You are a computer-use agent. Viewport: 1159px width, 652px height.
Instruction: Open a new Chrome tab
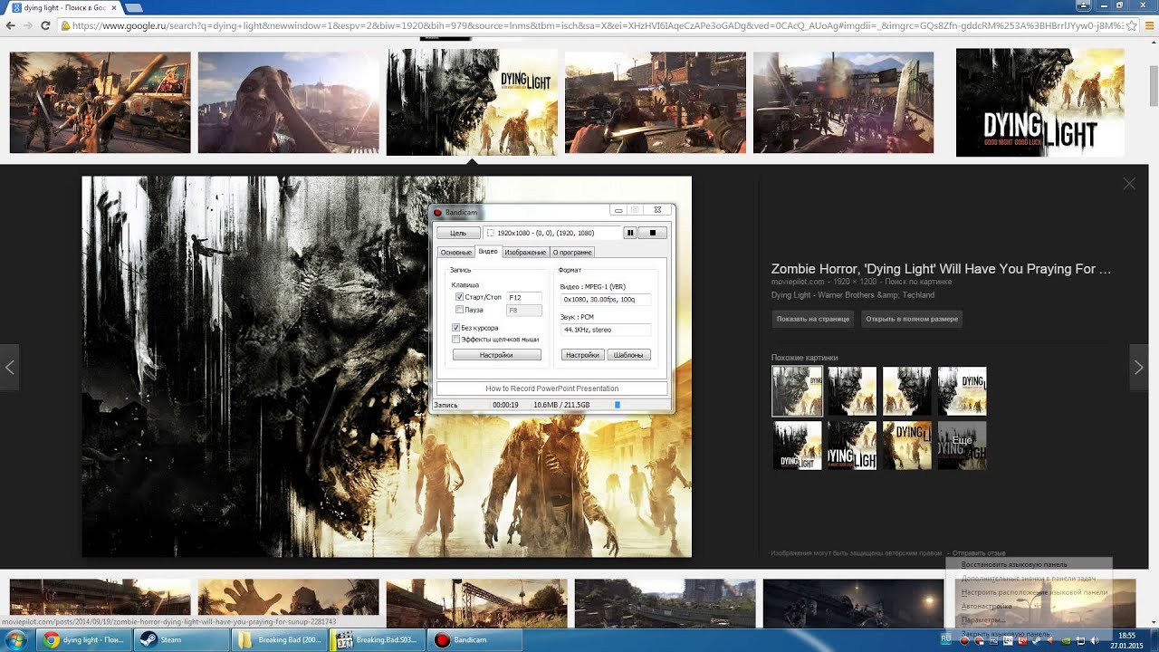click(133, 7)
